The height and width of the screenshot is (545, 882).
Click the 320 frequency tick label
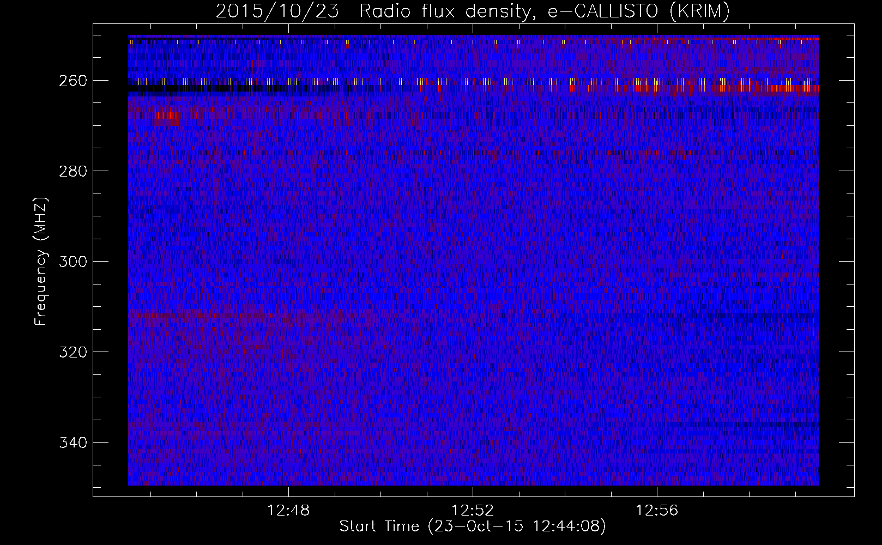[73, 352]
